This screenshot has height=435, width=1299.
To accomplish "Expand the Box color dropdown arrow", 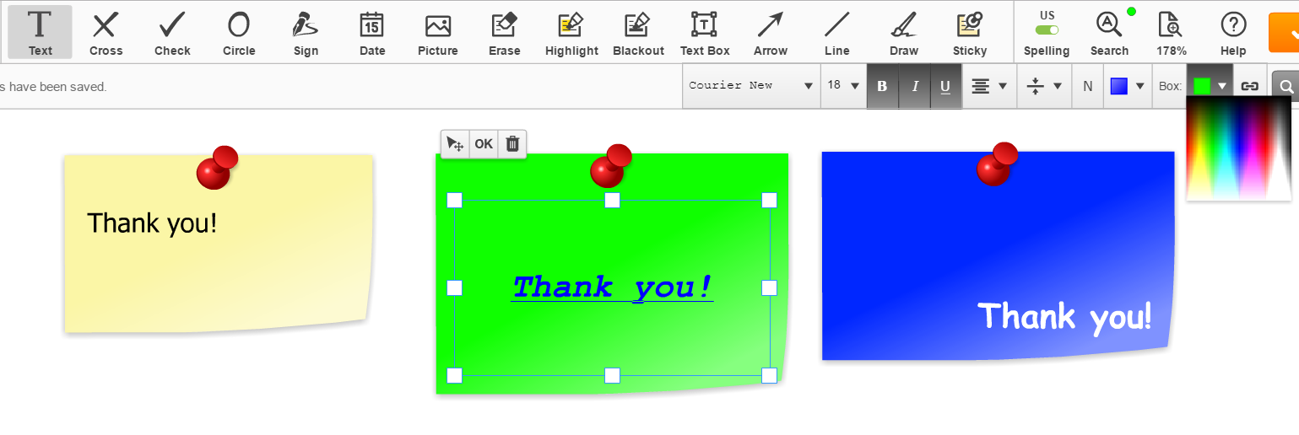I will (1222, 86).
